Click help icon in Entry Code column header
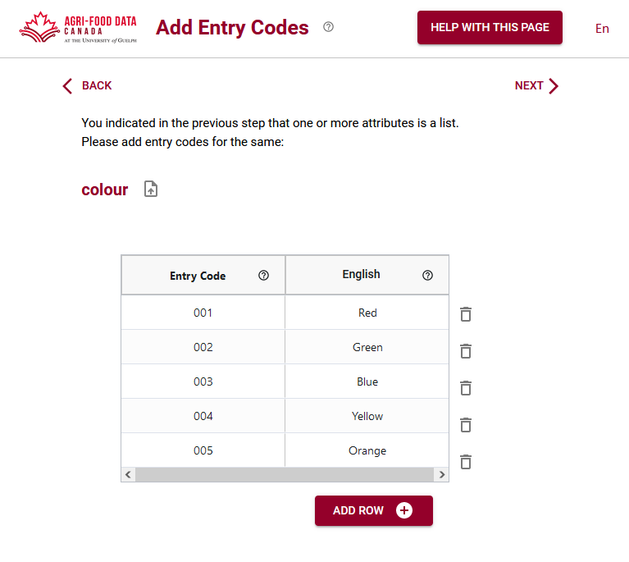 263,276
